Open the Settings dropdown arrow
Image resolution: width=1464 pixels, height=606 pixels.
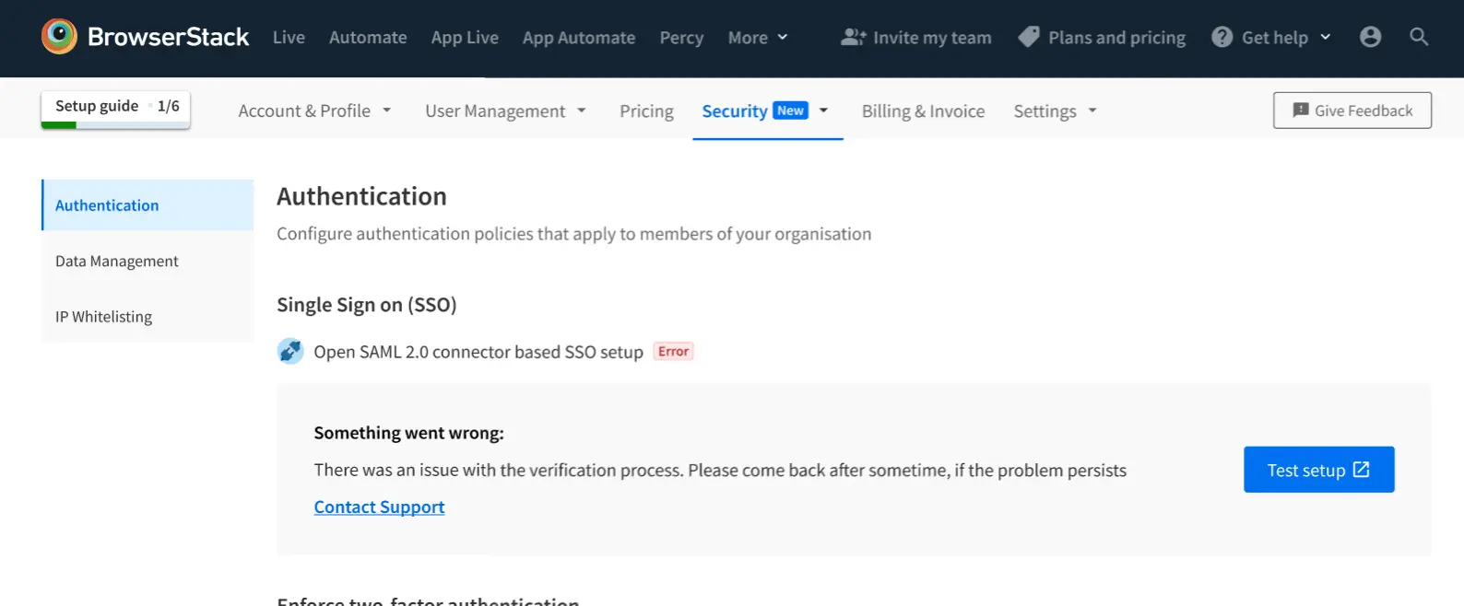[x=1092, y=111]
